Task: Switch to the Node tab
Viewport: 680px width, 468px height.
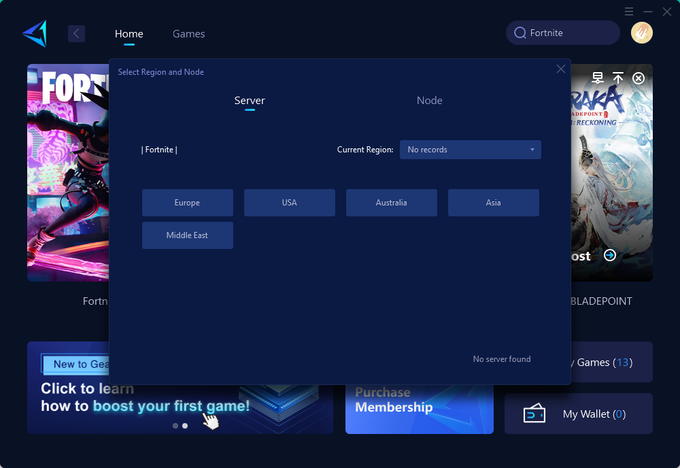Action: point(429,101)
